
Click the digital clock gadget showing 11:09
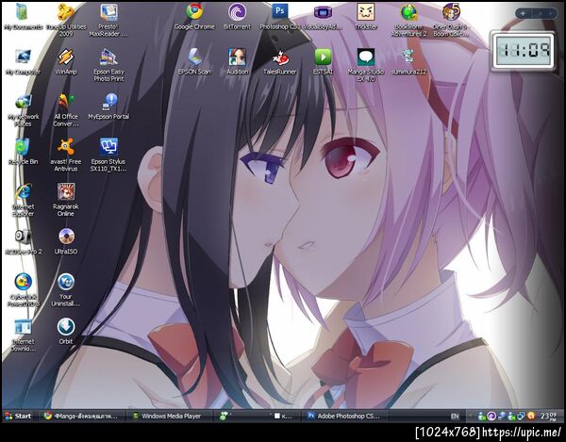coord(523,51)
